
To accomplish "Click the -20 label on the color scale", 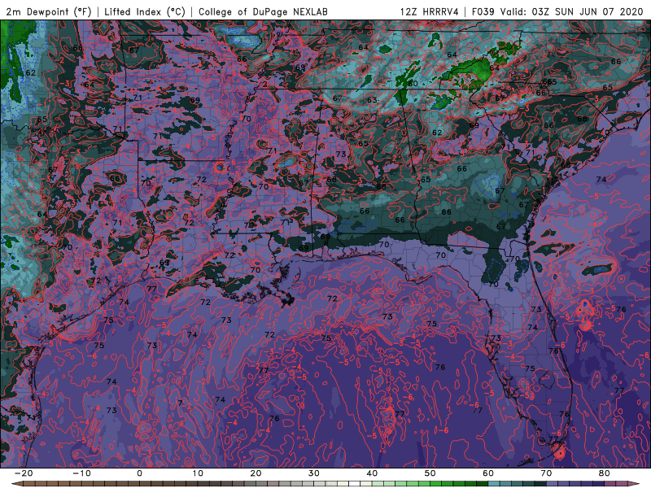I will pos(24,473).
